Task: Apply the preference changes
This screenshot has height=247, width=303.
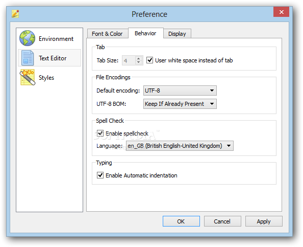Action: 264,221
